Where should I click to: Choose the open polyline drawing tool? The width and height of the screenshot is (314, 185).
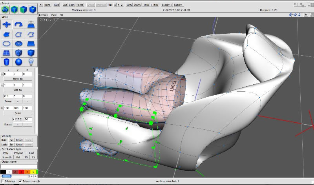point(31,34)
